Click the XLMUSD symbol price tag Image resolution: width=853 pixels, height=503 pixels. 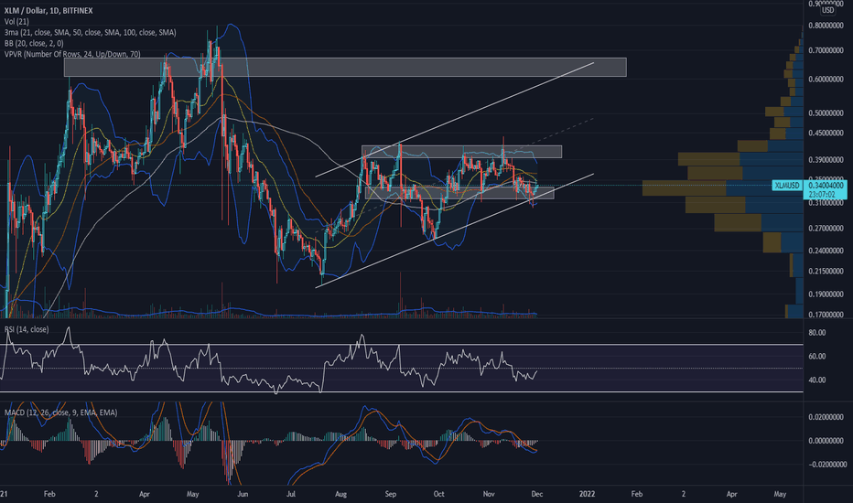[x=786, y=186]
